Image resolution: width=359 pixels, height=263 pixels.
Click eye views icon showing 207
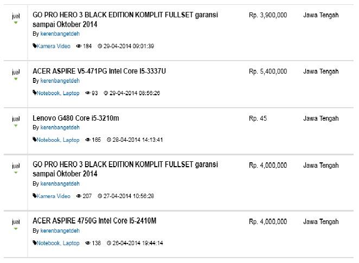79,196
